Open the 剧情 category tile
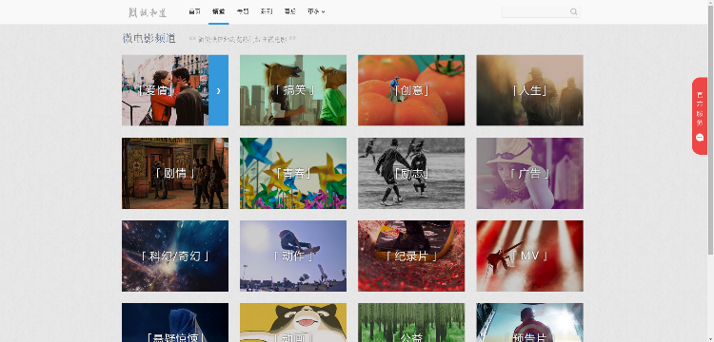Image resolution: width=714 pixels, height=342 pixels. 175,174
